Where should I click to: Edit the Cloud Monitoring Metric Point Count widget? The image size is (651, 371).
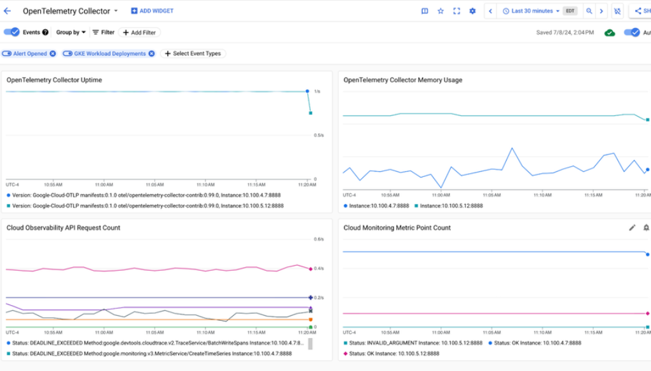[632, 228]
